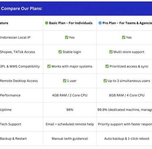Click the green checkmark next to Pro Plan Yes

pos(124,37)
